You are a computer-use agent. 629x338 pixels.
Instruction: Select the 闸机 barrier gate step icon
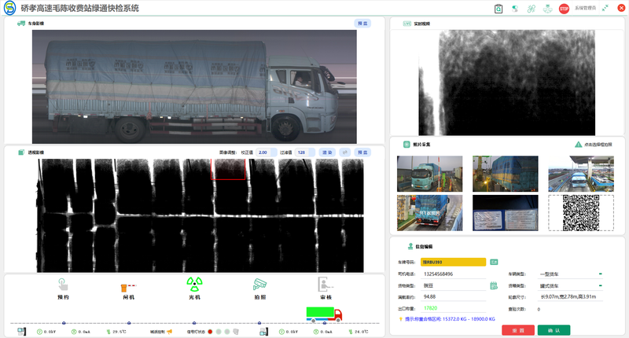(128, 287)
